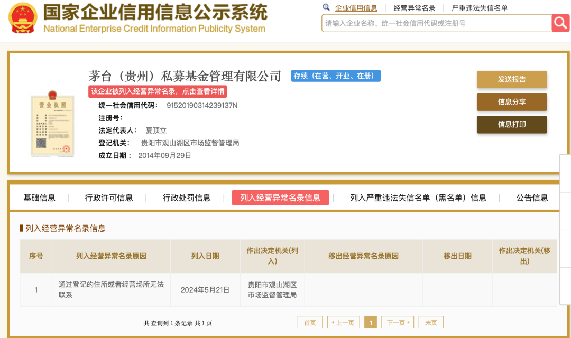
Task: Go to first page with 首页
Action: click(x=310, y=322)
